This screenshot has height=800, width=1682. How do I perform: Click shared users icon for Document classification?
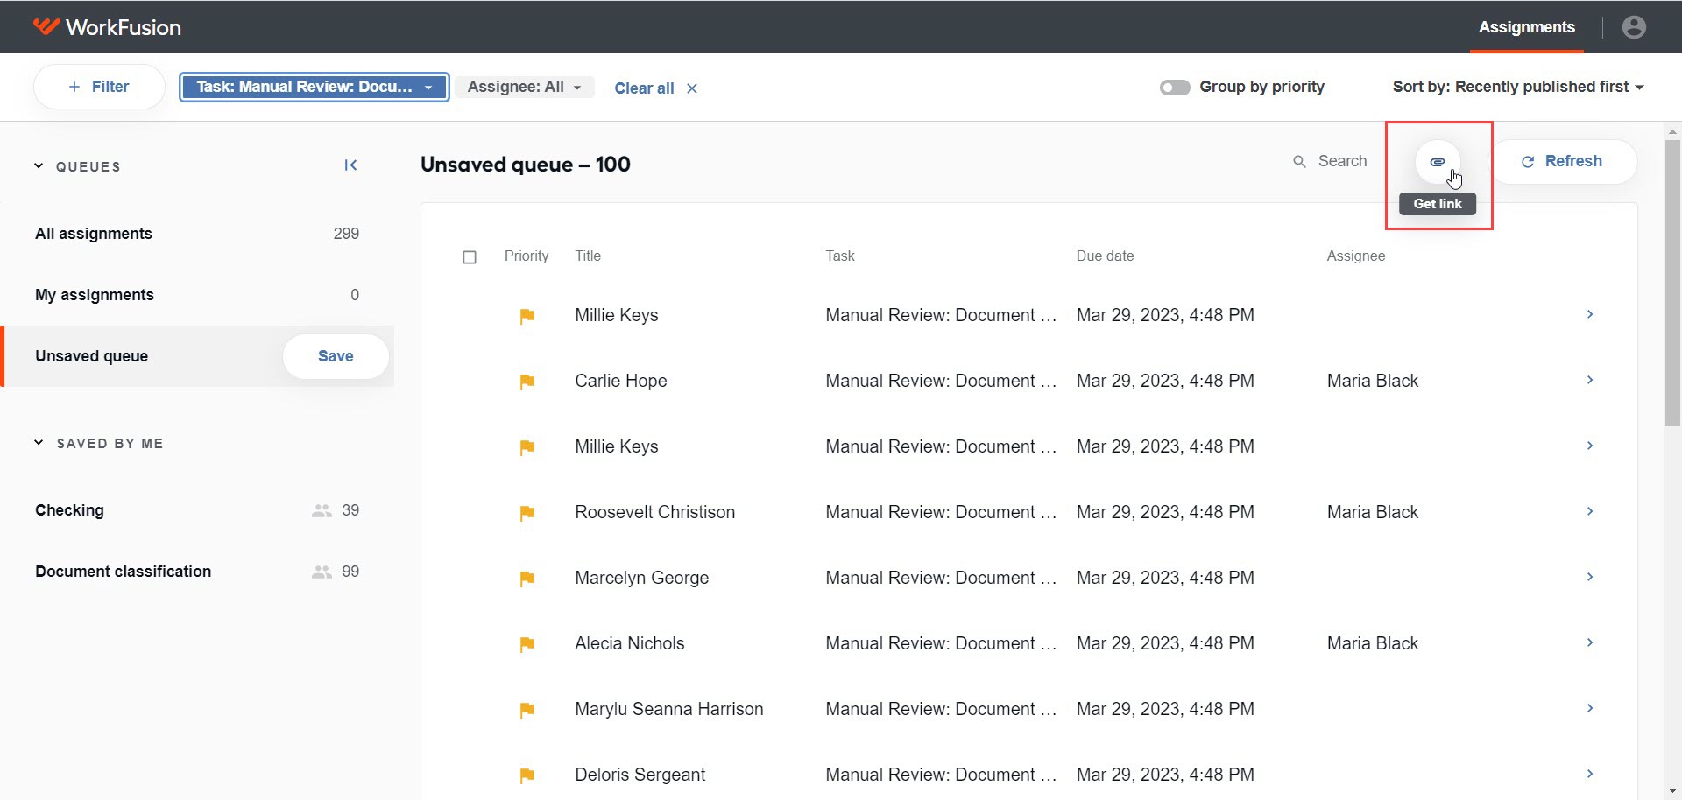(x=322, y=572)
